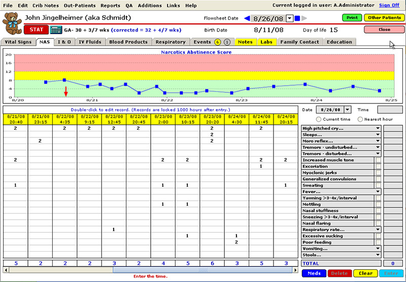Check the Sweating checkbox

click(x=378, y=186)
